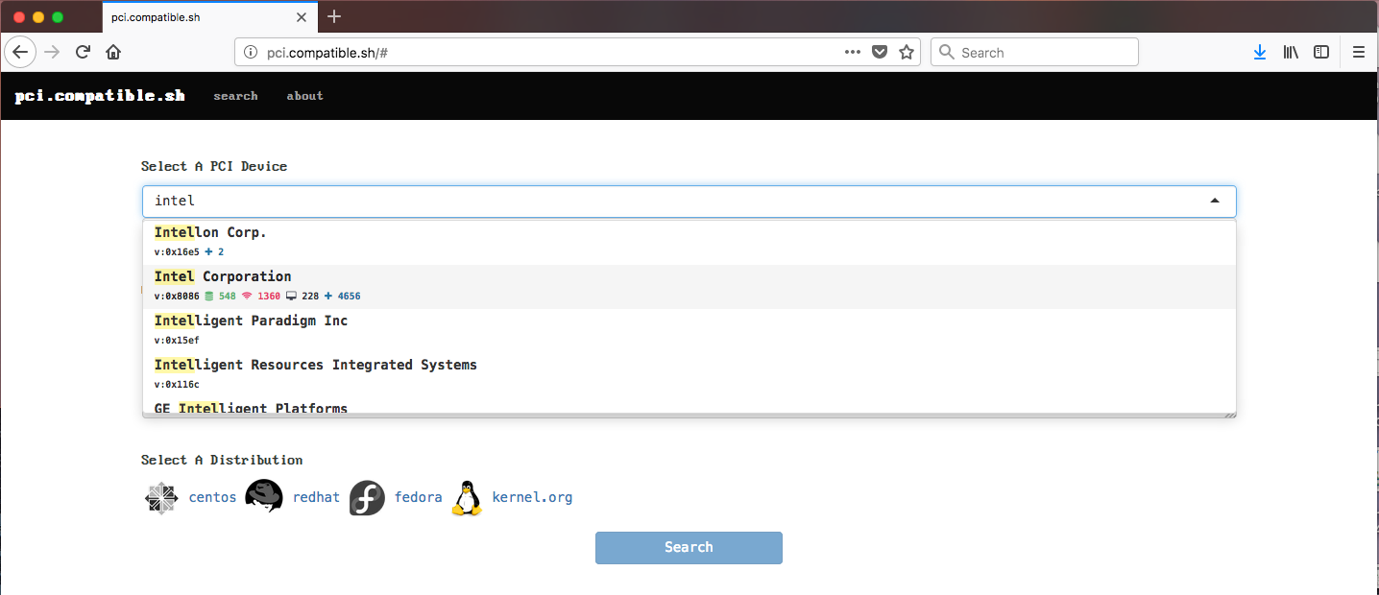1379x595 pixels.
Task: Pick Intelligent Resources Integrated Systems
Action: [689, 374]
